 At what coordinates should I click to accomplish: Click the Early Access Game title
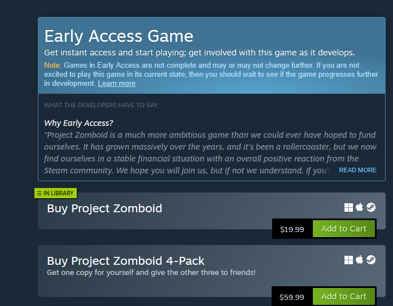(x=119, y=36)
